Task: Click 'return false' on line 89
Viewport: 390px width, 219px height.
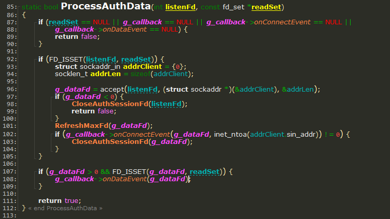Action: [76, 37]
